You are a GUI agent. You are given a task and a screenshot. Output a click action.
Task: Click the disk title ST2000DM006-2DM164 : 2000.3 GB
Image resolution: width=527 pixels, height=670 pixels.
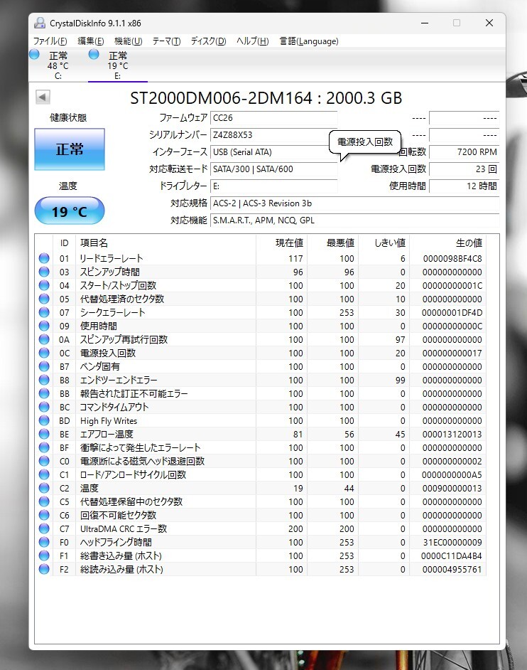tap(266, 98)
